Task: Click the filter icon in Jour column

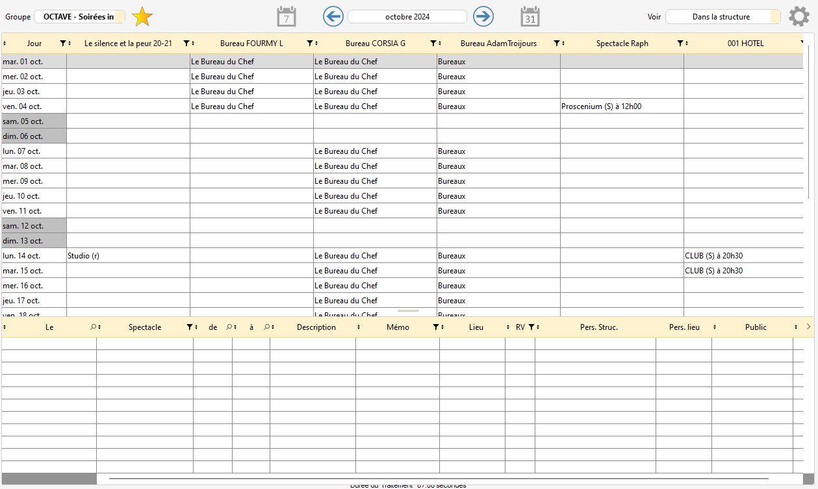Action: coord(62,44)
